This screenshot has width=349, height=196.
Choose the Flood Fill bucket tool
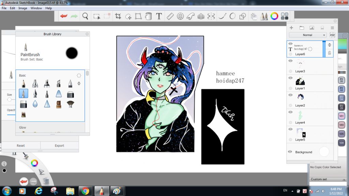point(149,16)
